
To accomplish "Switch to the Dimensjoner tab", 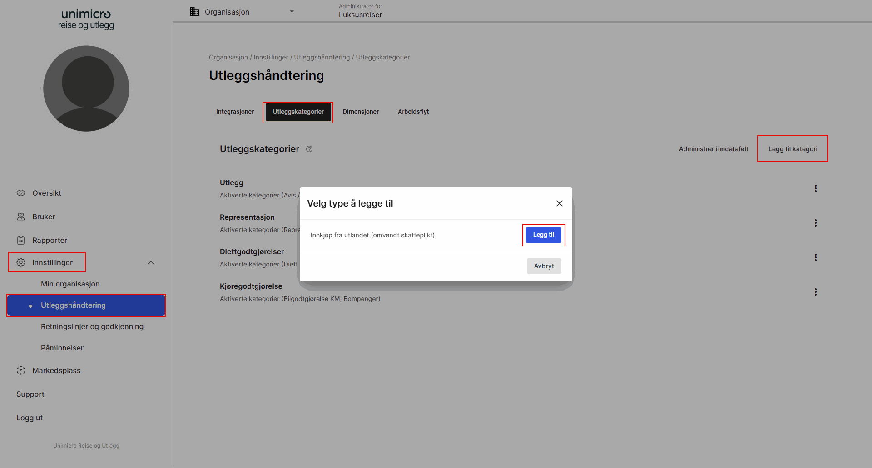I will coord(361,112).
